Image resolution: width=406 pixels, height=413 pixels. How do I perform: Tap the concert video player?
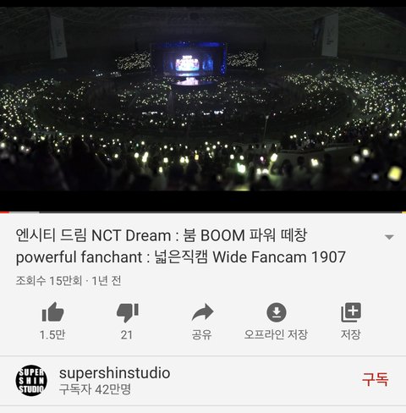click(x=203, y=109)
